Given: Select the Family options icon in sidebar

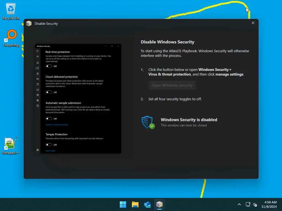Looking at the screenshot, I should click(37, 100).
